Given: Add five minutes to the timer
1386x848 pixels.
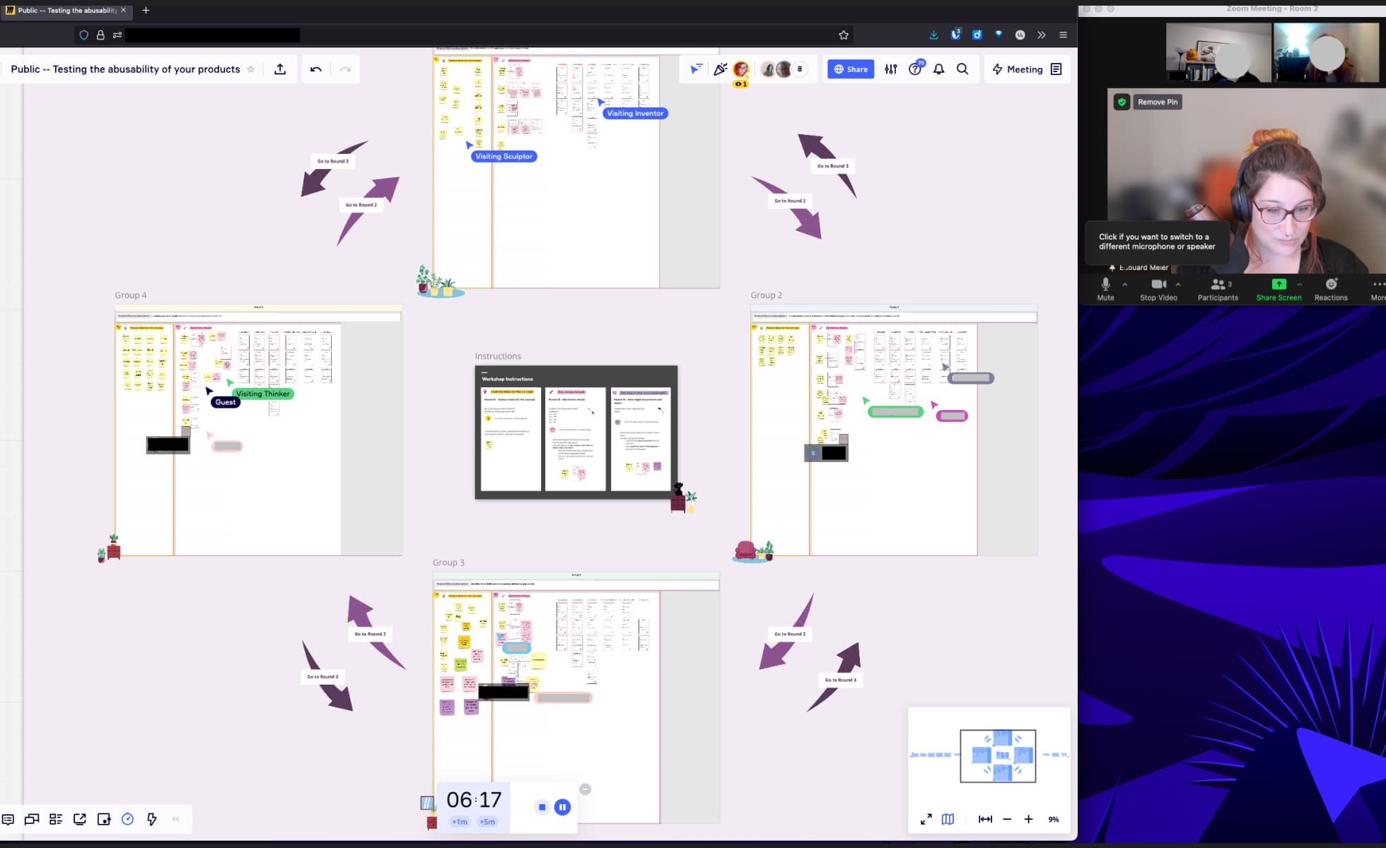Looking at the screenshot, I should click(x=487, y=822).
